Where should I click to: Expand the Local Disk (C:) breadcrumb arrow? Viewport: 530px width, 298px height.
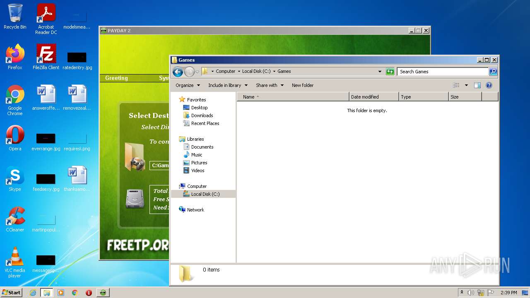coord(274,72)
